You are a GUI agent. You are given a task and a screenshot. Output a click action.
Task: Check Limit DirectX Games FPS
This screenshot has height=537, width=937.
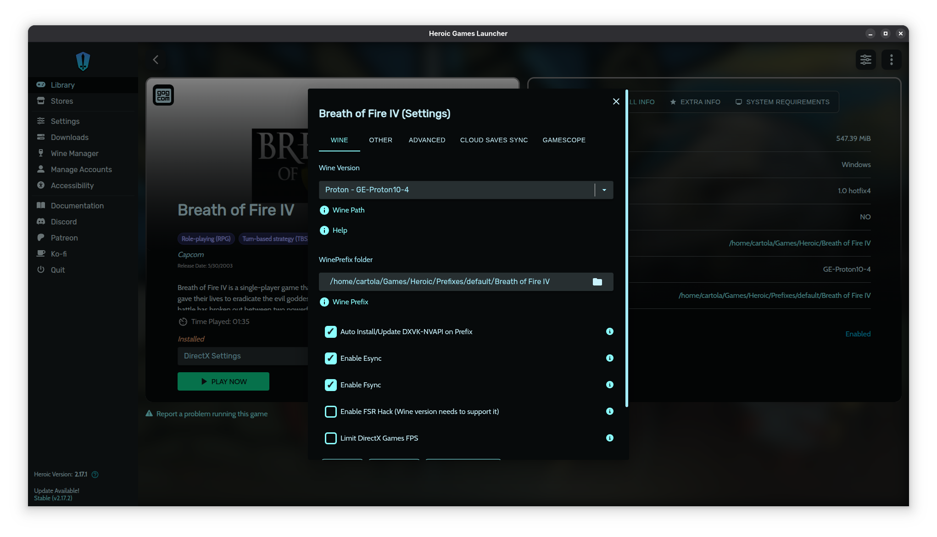coord(331,438)
